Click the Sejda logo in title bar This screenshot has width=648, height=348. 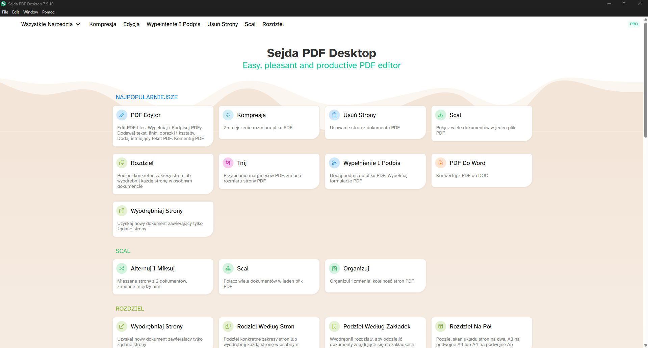click(x=3, y=4)
